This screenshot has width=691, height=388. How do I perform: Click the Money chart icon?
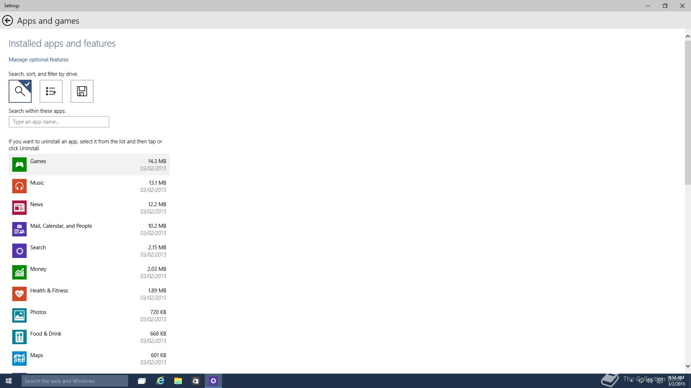click(19, 272)
